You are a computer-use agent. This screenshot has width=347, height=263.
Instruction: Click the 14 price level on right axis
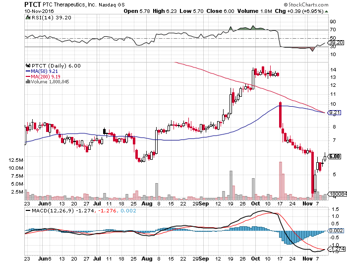click(333, 69)
